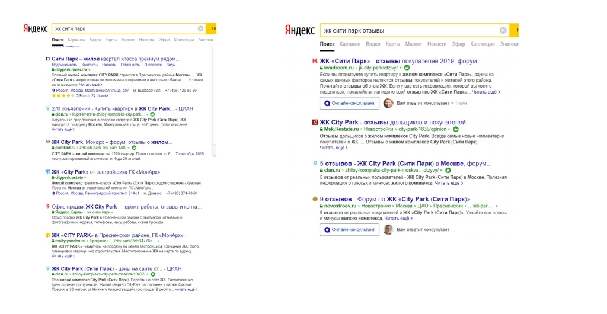This screenshot has width=607, height=314.
Task: Open 'ЖК «Сити Парк» - отзывы покупателей 2019' result
Action: point(401,61)
